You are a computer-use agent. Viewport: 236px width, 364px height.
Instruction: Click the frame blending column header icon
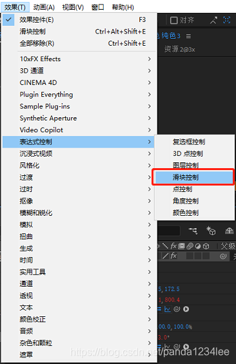[181, 246]
